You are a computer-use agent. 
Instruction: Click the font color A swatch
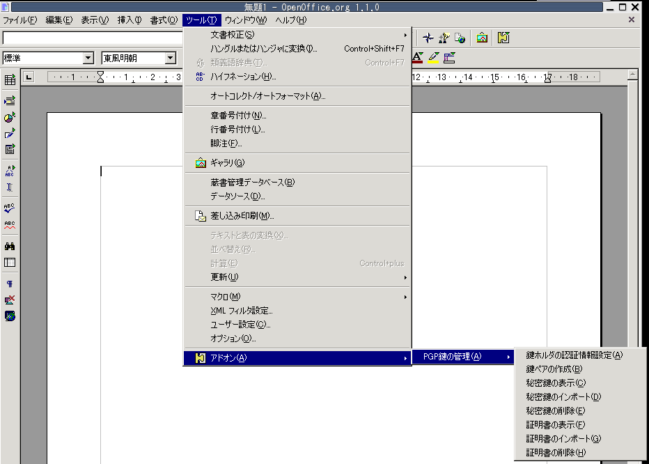[417, 58]
